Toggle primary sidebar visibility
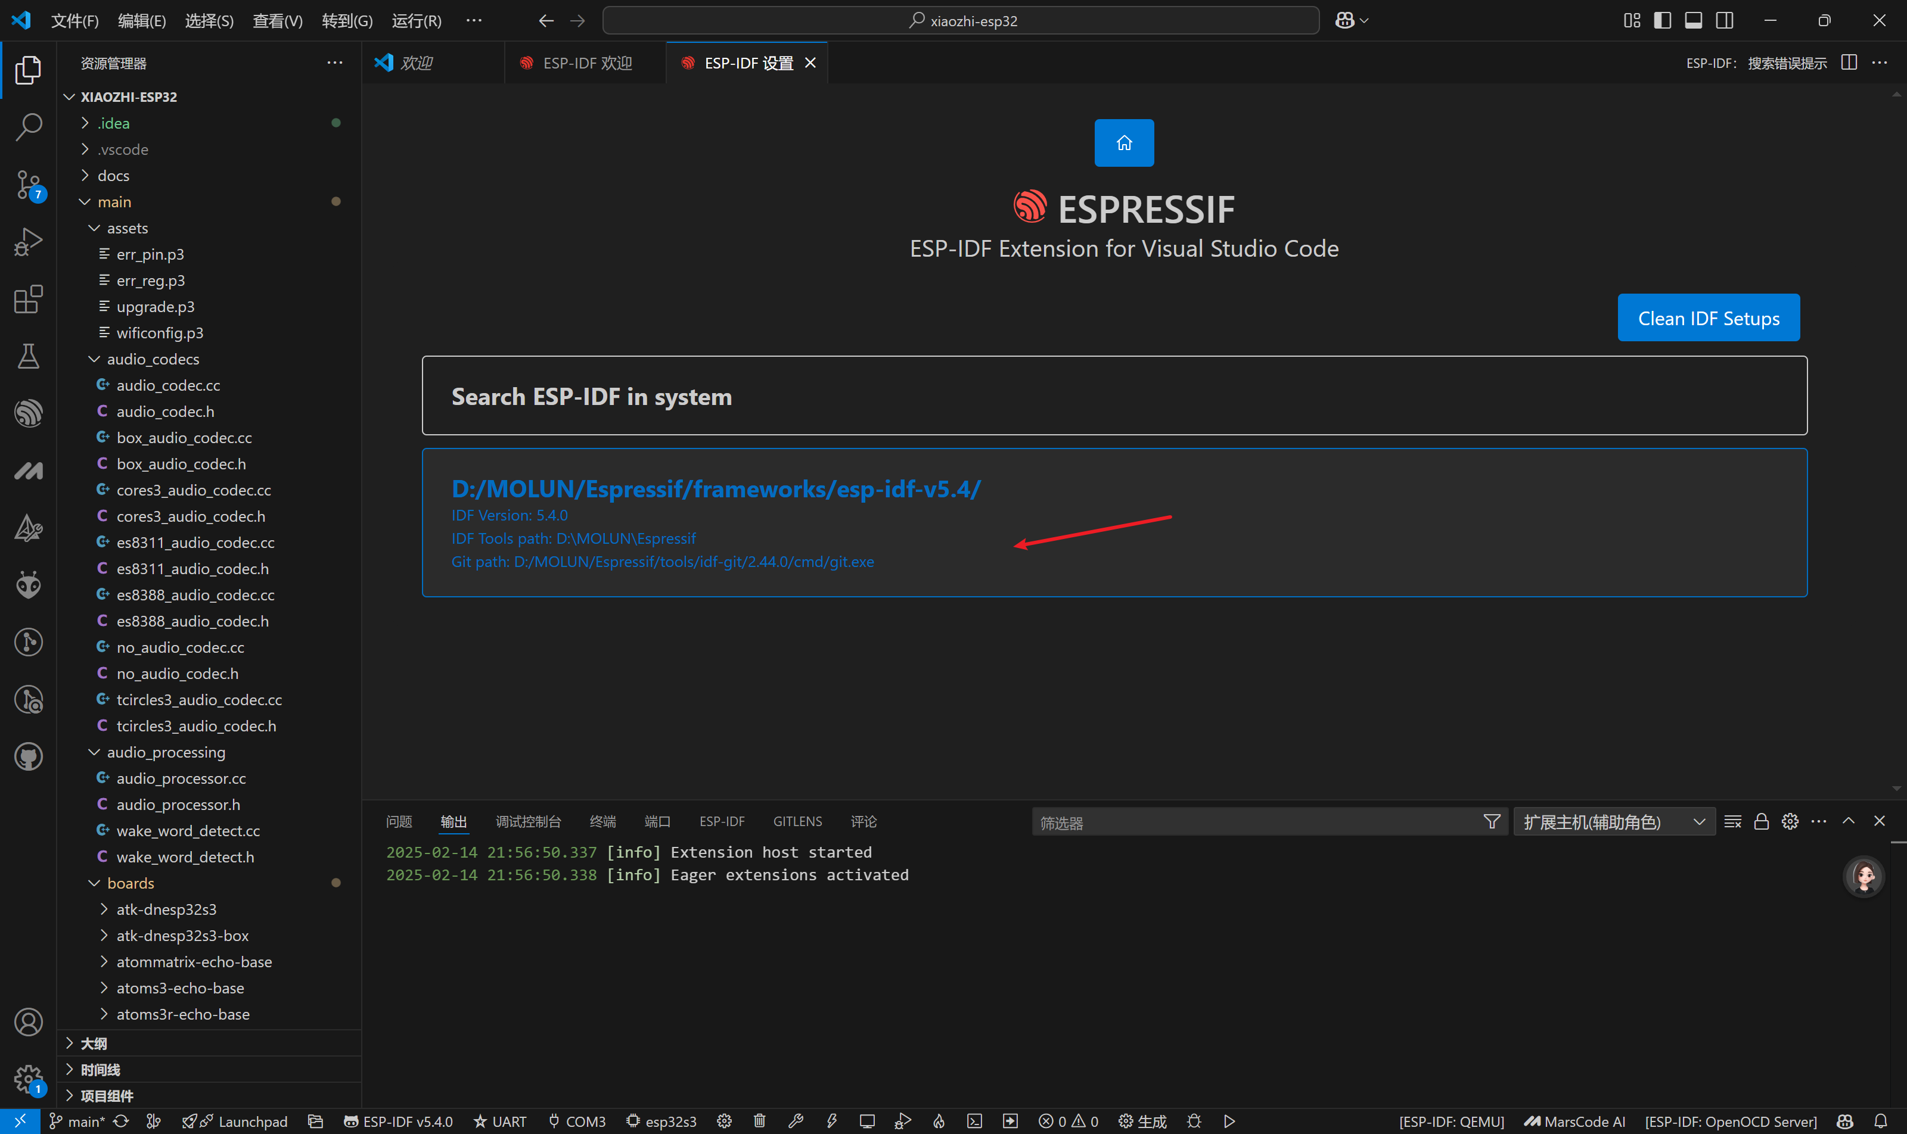Screen dimensions: 1907x1134 (1661, 21)
